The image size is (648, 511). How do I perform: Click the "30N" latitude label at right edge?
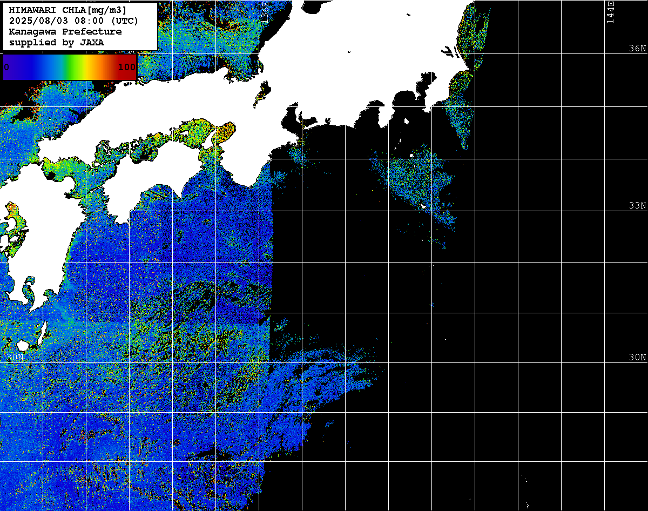pyautogui.click(x=637, y=358)
